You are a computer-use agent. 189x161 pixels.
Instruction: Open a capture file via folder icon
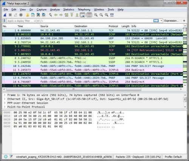28,15
